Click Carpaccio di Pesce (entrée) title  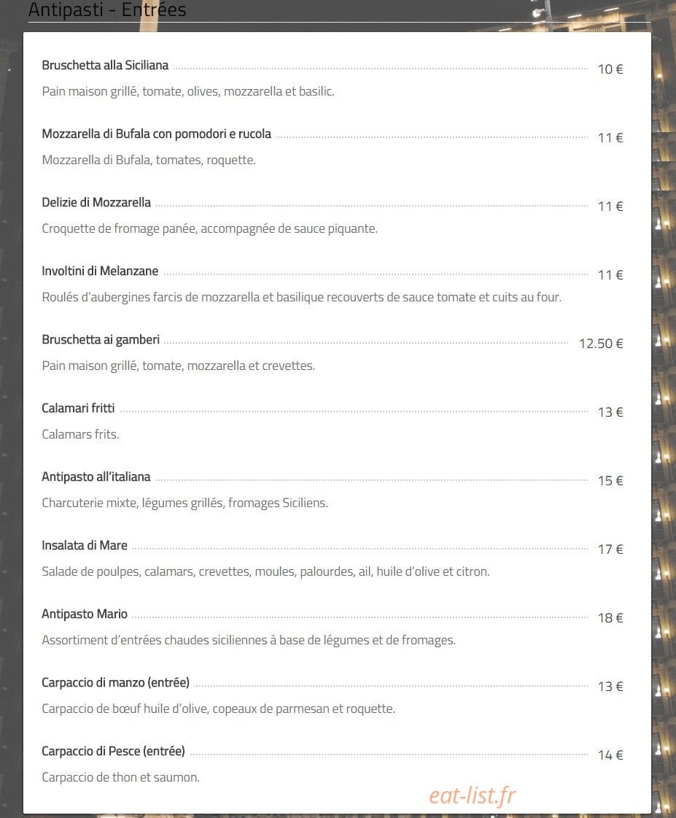[113, 751]
